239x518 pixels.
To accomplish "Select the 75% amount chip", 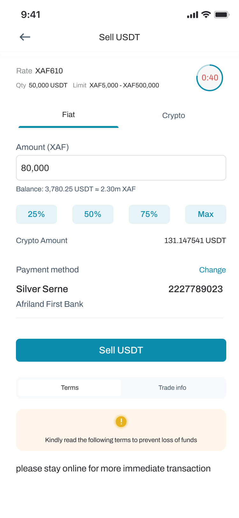I will coord(149,214).
